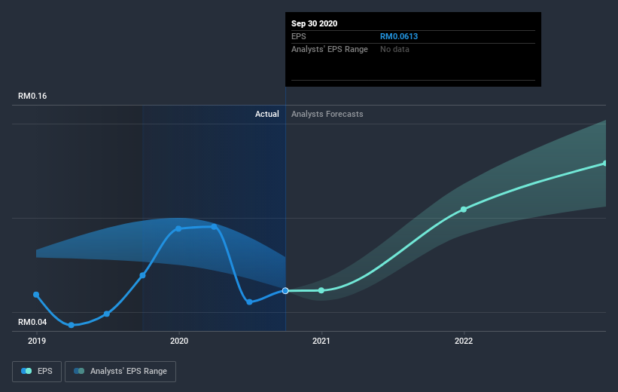Click the RM0.0613 EPS value in tooltip
The image size is (618, 392).
[399, 36]
